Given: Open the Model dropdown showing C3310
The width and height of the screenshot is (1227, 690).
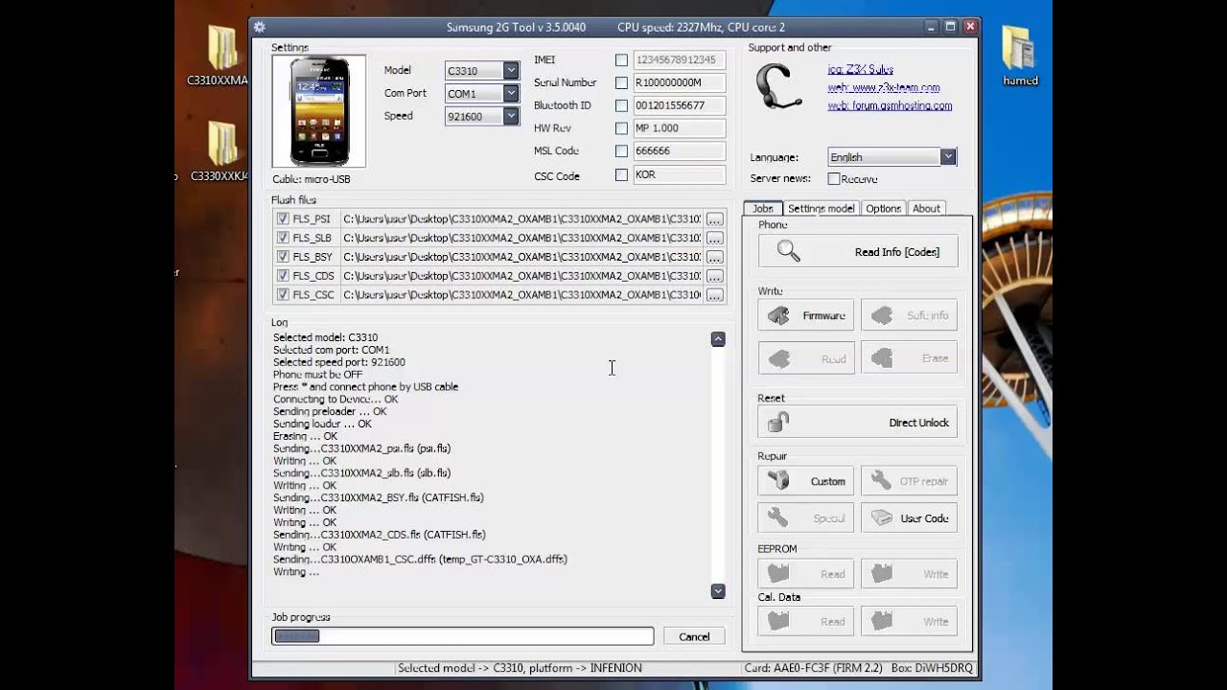Looking at the screenshot, I should pyautogui.click(x=482, y=70).
